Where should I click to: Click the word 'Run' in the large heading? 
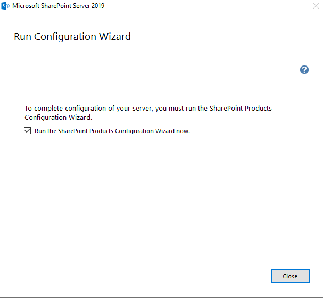23,37
